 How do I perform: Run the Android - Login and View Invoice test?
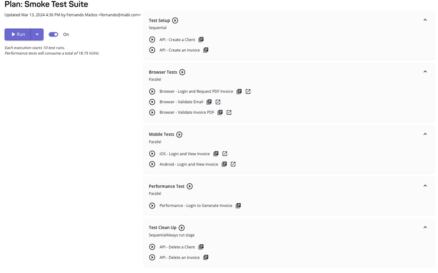coord(152,164)
